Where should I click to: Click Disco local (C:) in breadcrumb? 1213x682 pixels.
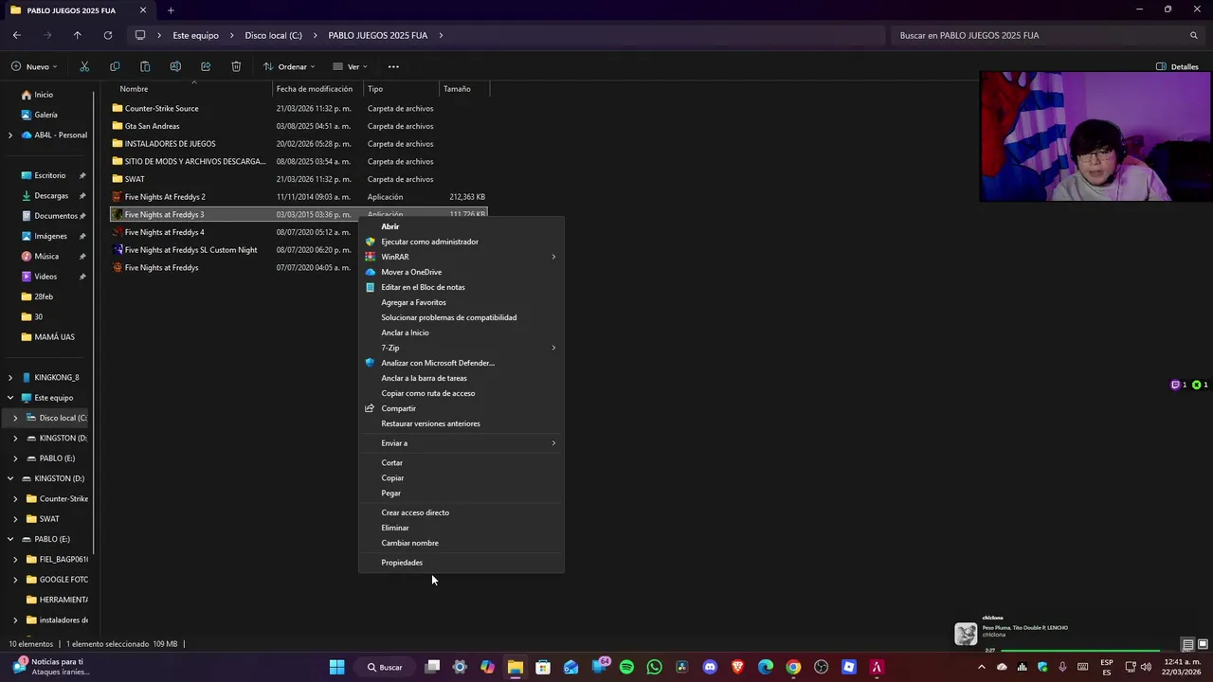coord(273,35)
